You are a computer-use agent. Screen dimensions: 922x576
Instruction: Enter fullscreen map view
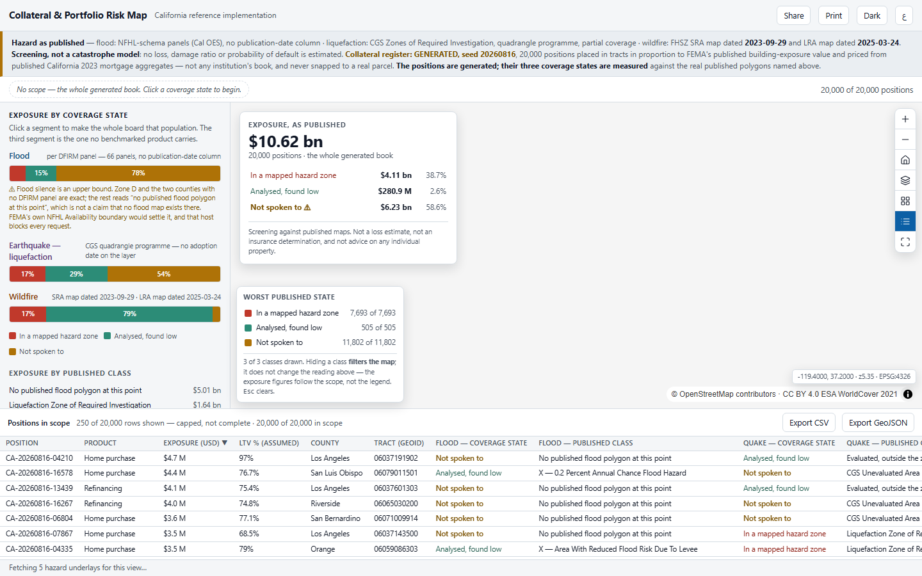(x=905, y=242)
